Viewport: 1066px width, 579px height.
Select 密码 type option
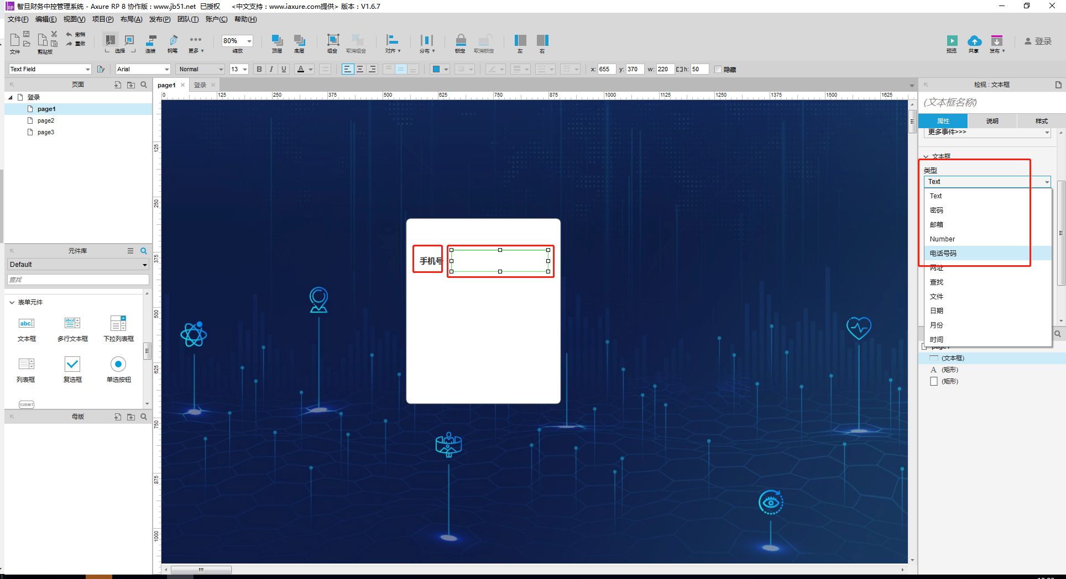[987, 210]
